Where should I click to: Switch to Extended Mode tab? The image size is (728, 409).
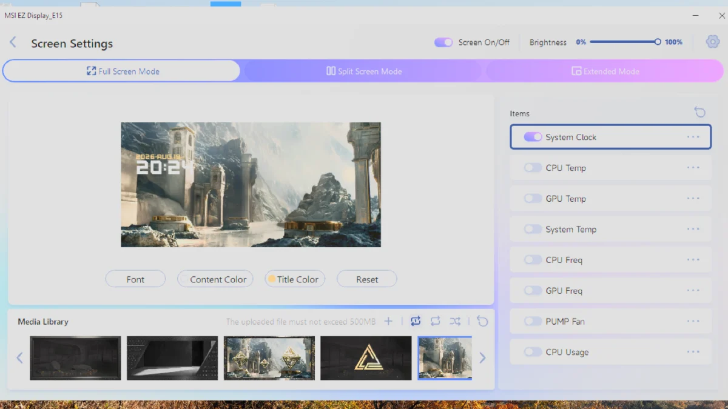tap(605, 71)
